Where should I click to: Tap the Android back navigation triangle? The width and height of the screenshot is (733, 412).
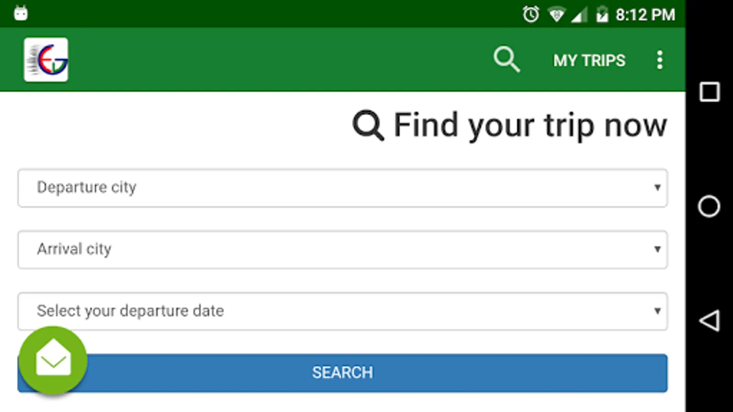pos(709,320)
